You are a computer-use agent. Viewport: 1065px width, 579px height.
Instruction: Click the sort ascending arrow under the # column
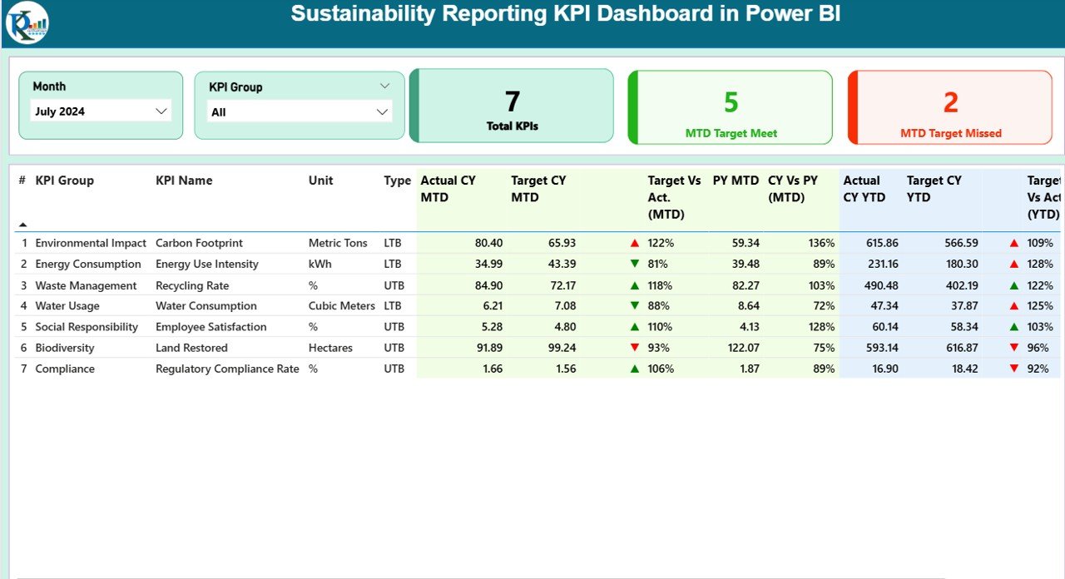tap(23, 223)
